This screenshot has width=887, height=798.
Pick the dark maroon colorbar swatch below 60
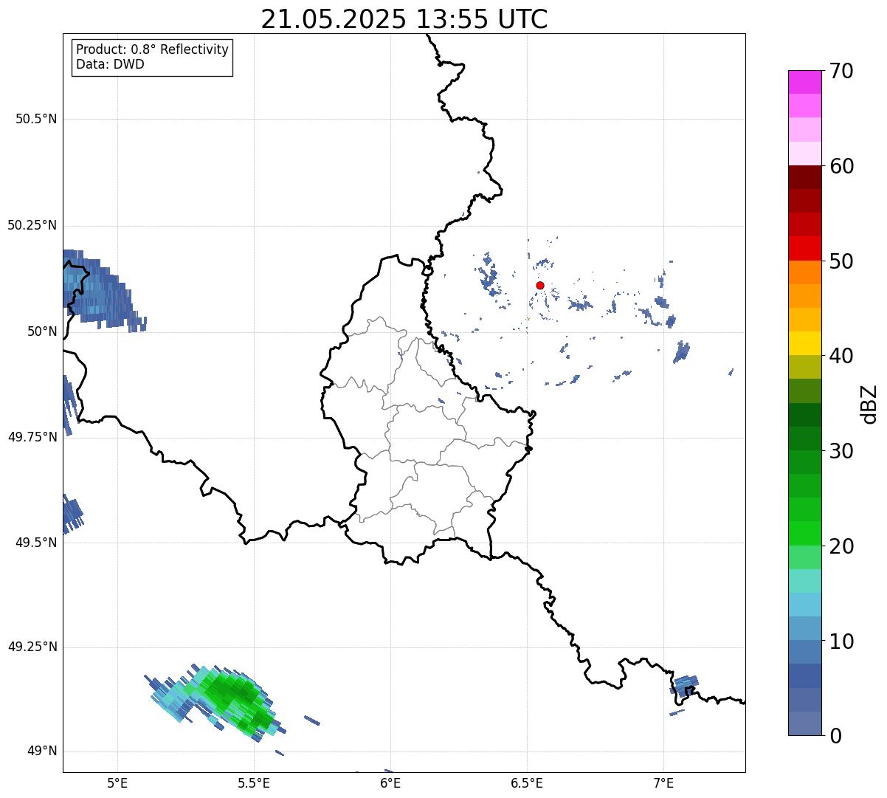pos(805,177)
